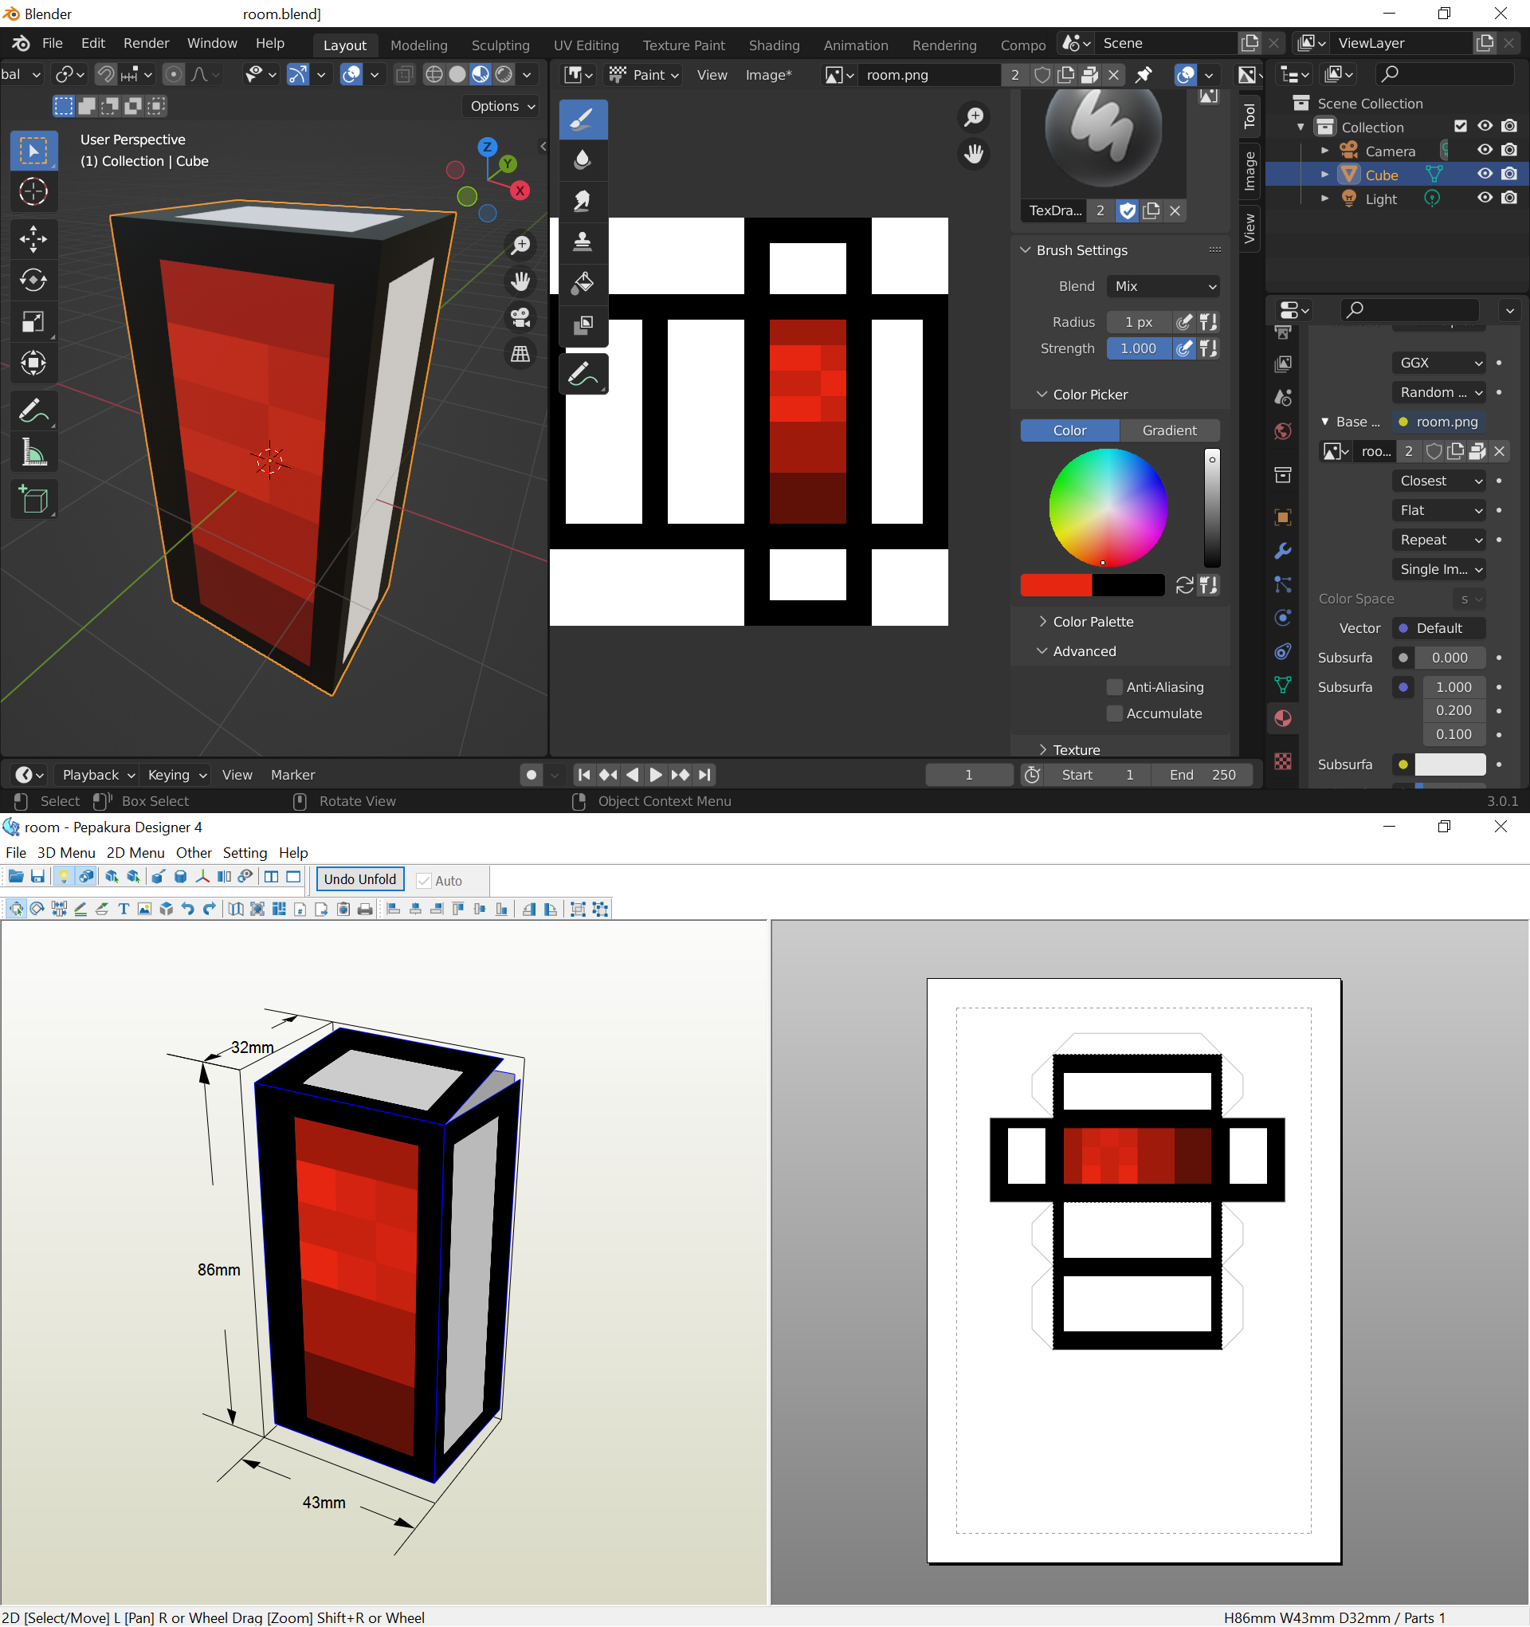Click the red primary color swatch
This screenshot has width=1530, height=1627.
1055,585
